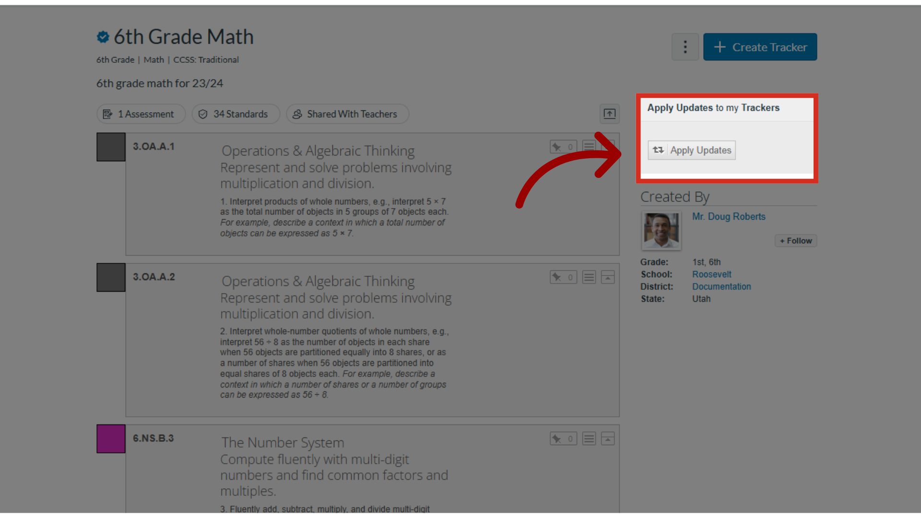Open the Roosevelt school link
Viewport: 921px width, 518px height.
(711, 274)
